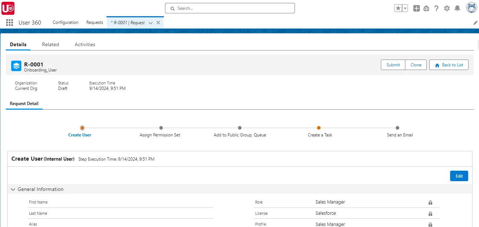
Task: Open the Configuration menu item
Action: [x=65, y=22]
